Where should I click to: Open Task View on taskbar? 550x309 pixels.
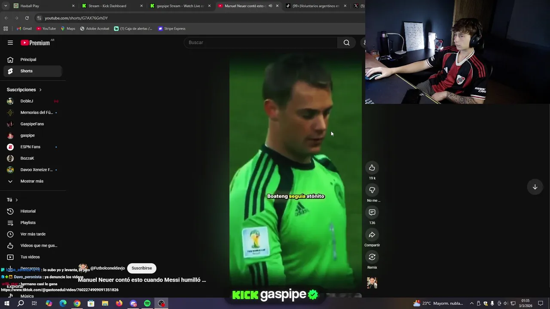[x=34, y=303]
